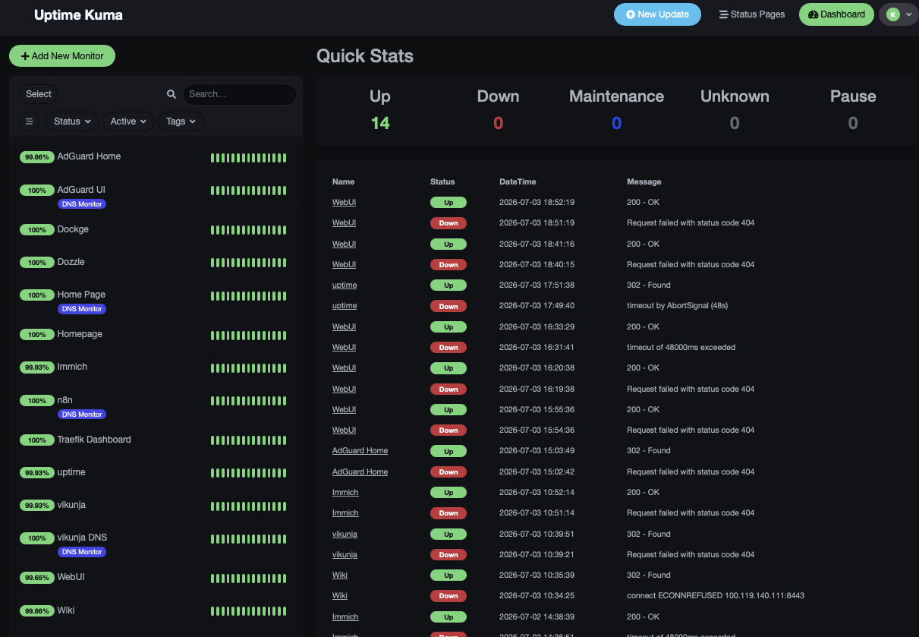This screenshot has width=919, height=637.
Task: Click the search magnifier icon
Action: point(172,94)
